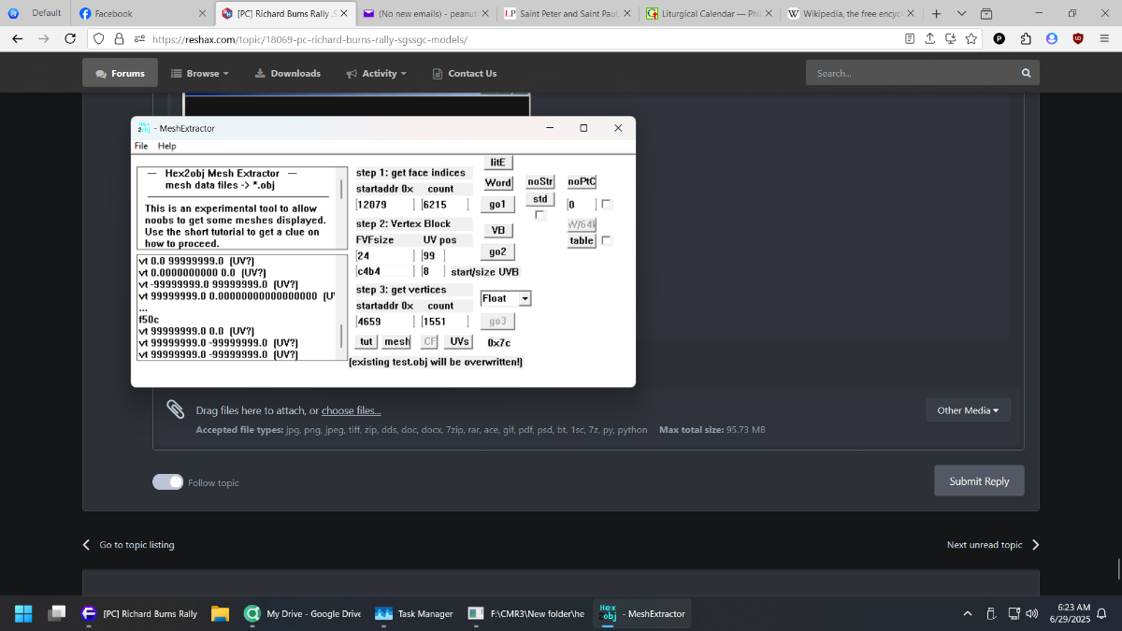Click the Submit Reply button
Screen dimensions: 1122x631
coord(979,480)
